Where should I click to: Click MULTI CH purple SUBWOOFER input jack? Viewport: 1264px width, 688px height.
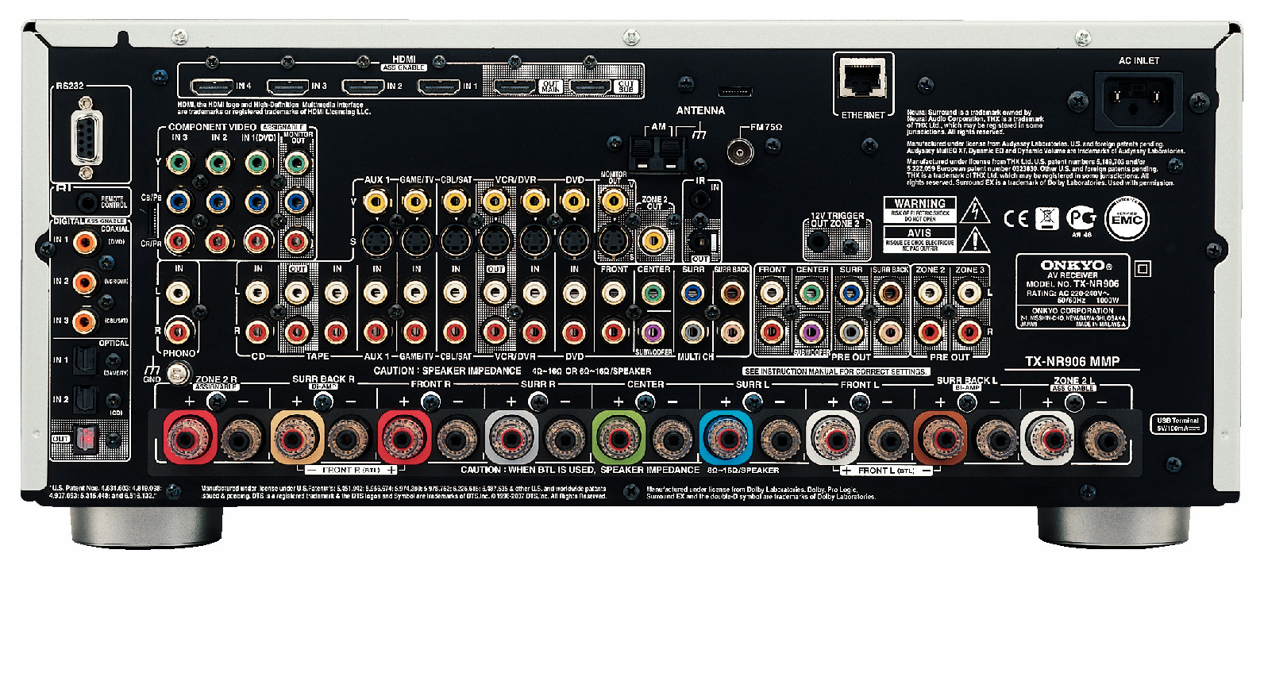tap(653, 332)
